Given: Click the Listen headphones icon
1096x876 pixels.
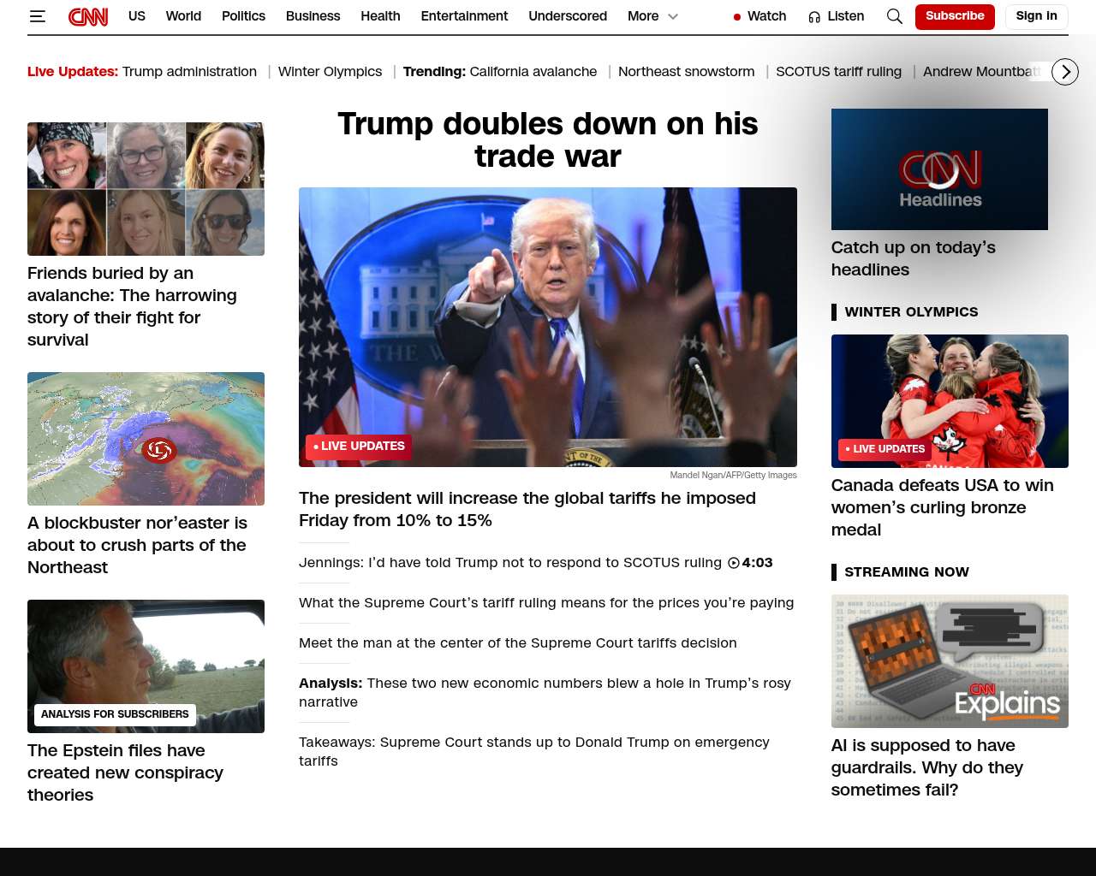Looking at the screenshot, I should pyautogui.click(x=814, y=16).
